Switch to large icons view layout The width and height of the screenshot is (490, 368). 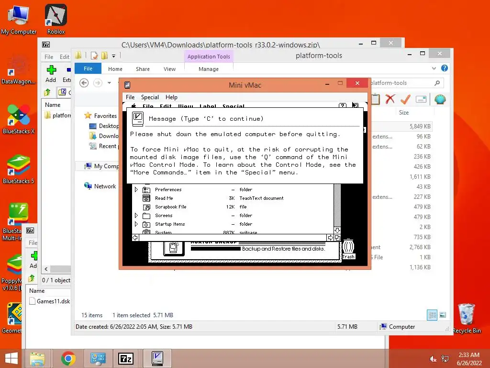pyautogui.click(x=443, y=315)
